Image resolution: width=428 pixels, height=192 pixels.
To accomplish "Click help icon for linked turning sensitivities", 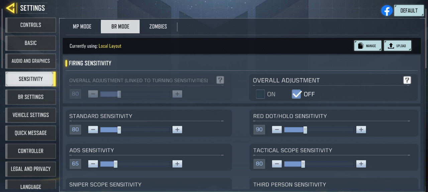I will (x=220, y=80).
